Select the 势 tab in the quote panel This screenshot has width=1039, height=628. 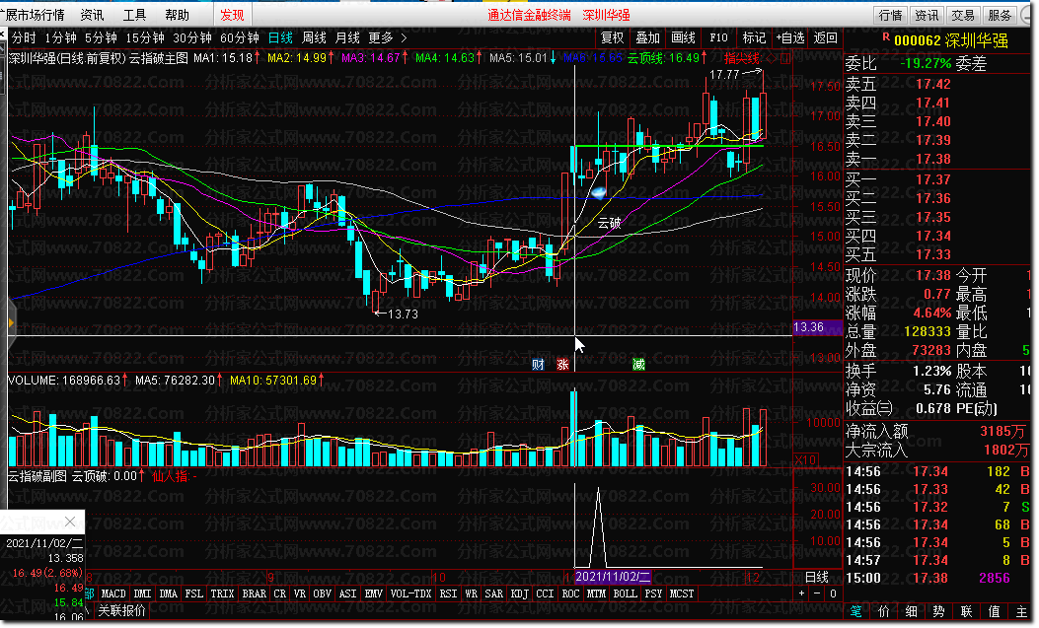click(939, 612)
